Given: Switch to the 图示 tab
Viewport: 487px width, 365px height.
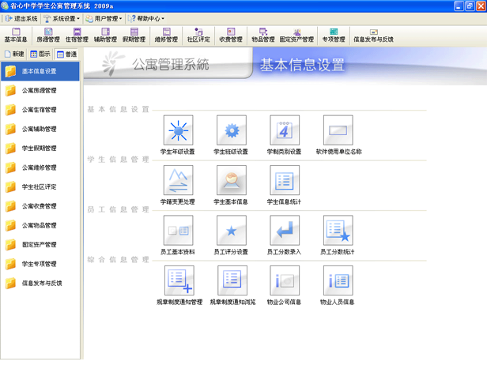Looking at the screenshot, I should coord(40,55).
